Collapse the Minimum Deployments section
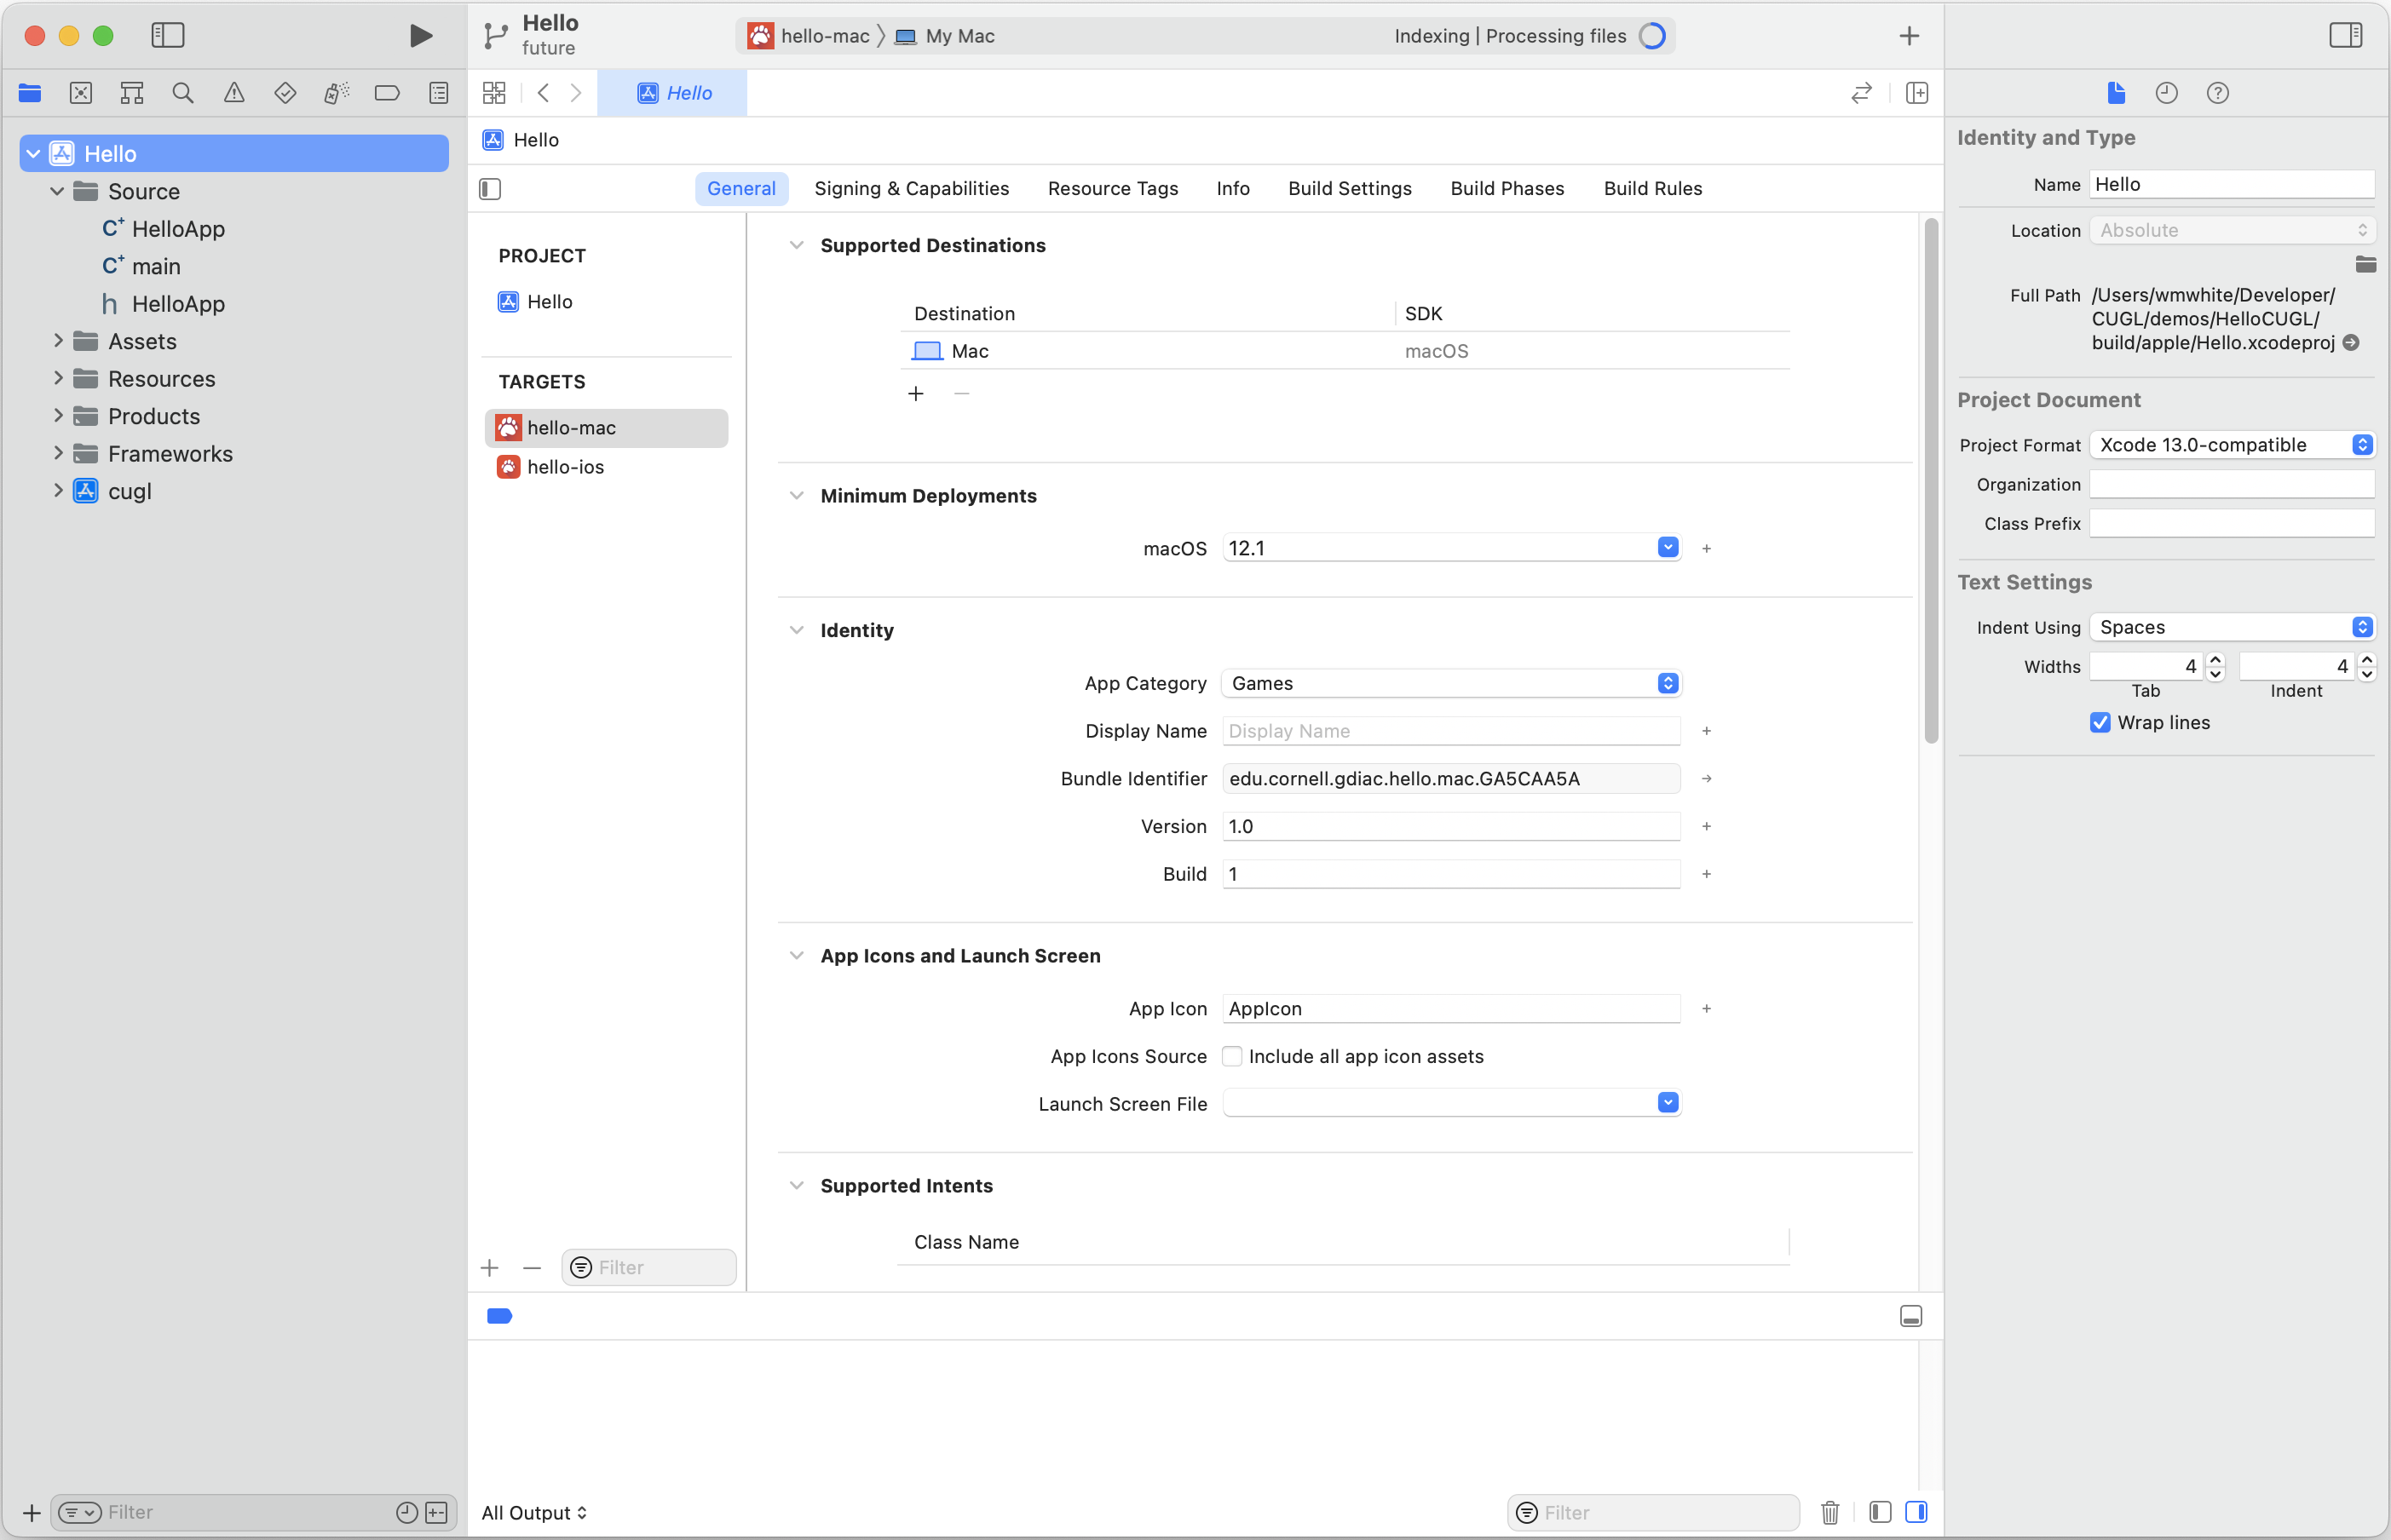Image resolution: width=2391 pixels, height=1540 pixels. 797,496
